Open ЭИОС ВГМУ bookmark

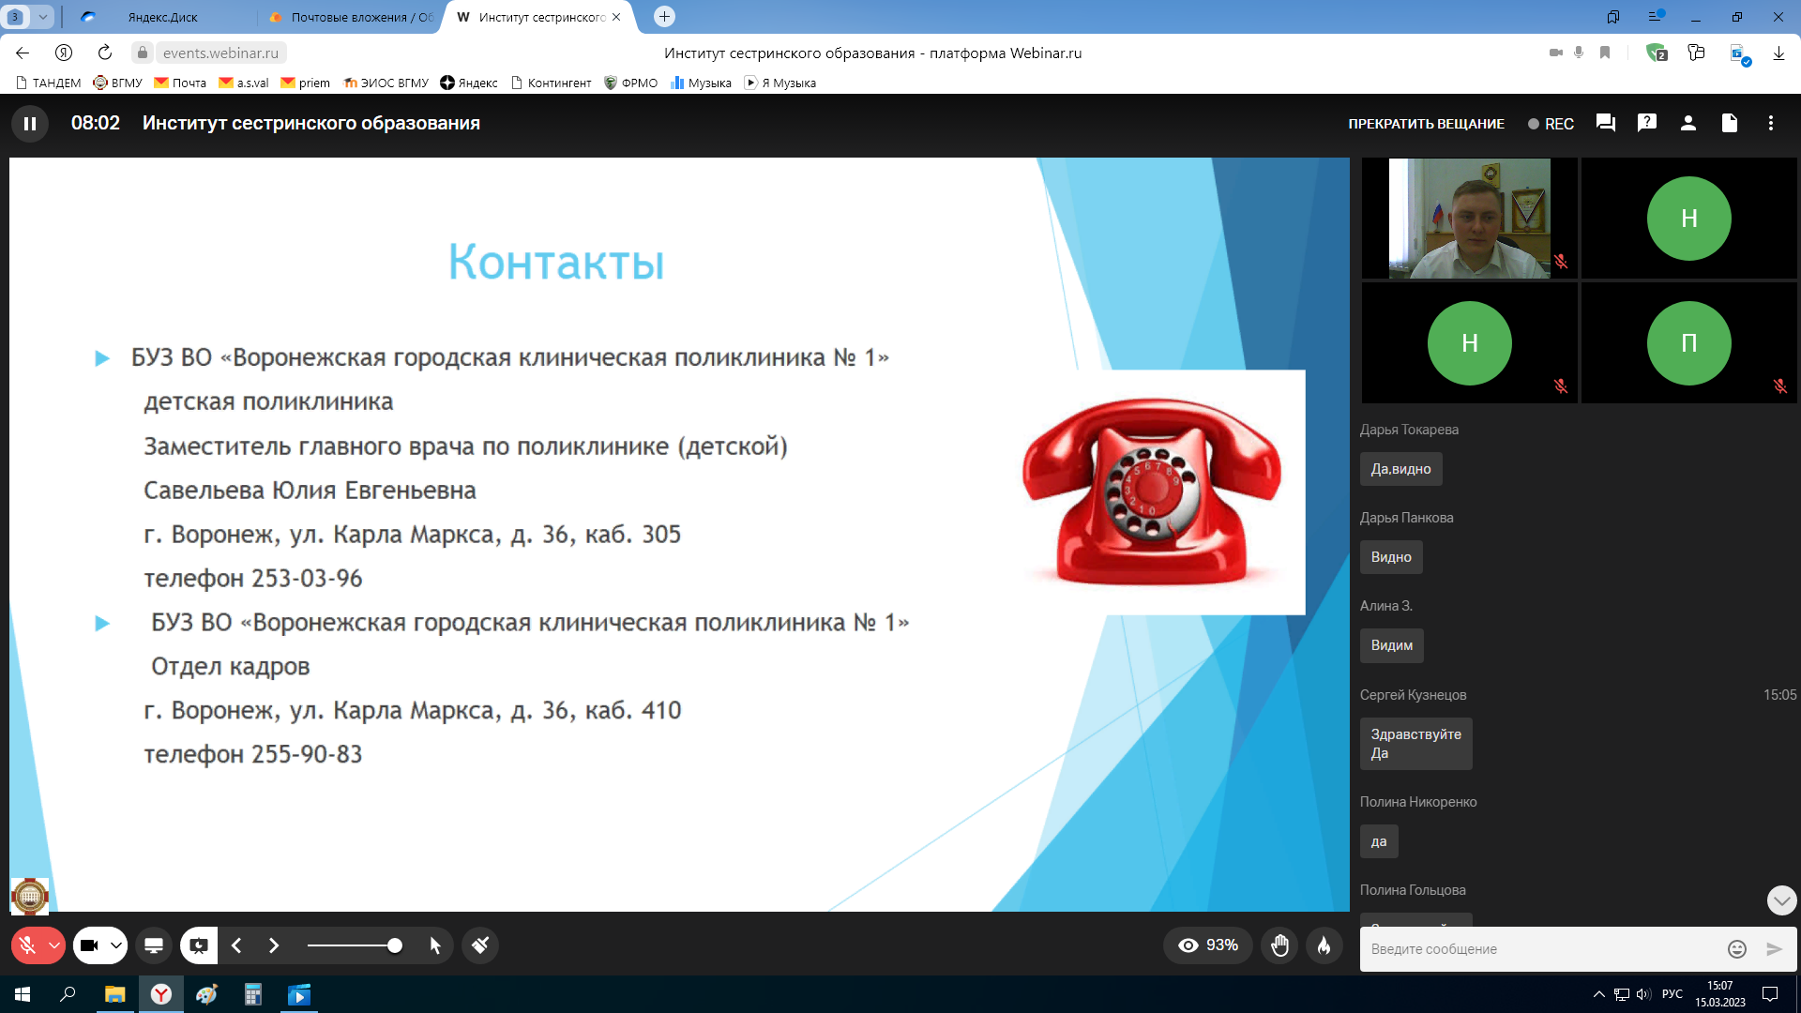click(x=386, y=83)
